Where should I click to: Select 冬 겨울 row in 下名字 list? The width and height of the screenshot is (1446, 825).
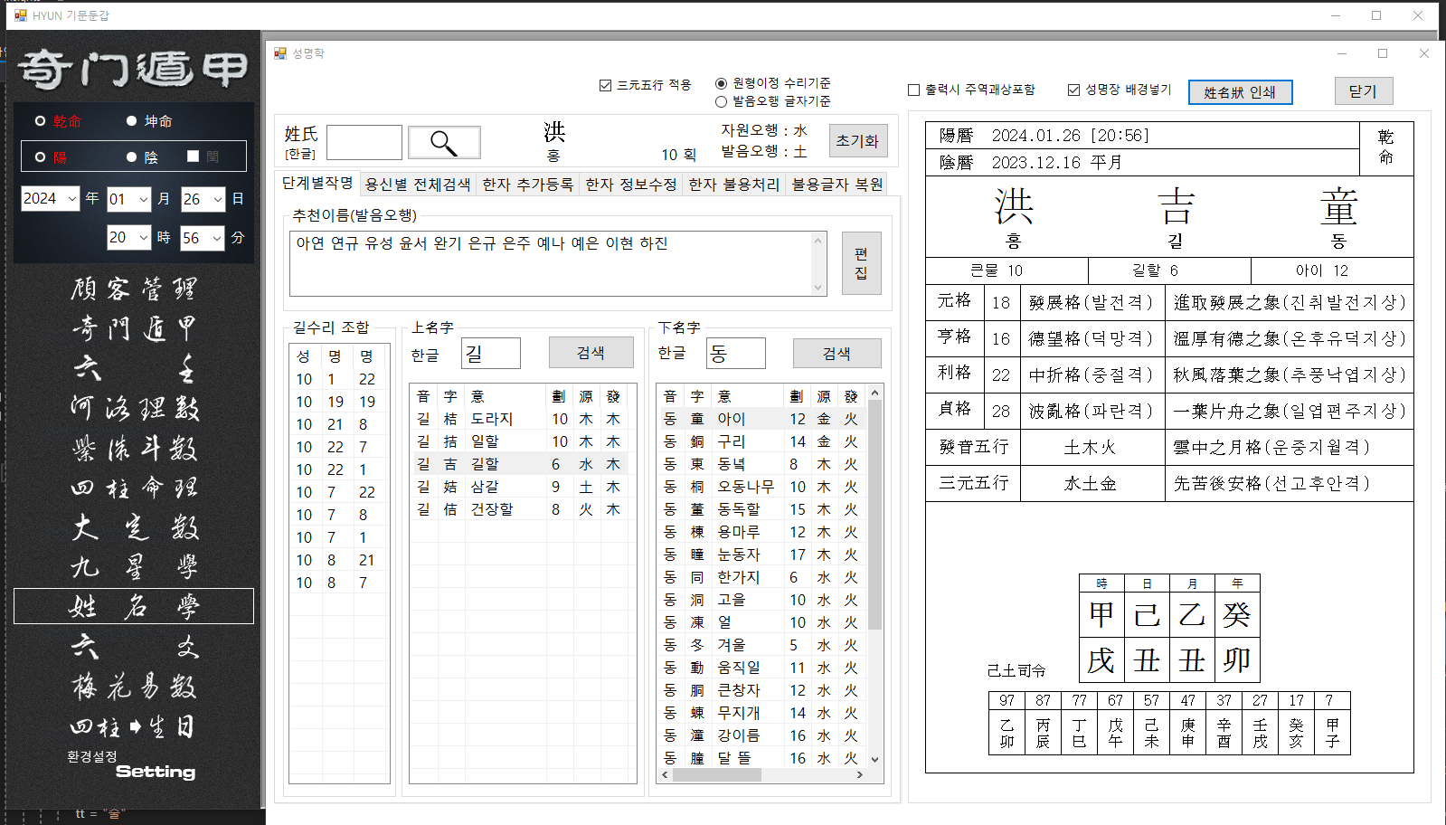tap(762, 645)
